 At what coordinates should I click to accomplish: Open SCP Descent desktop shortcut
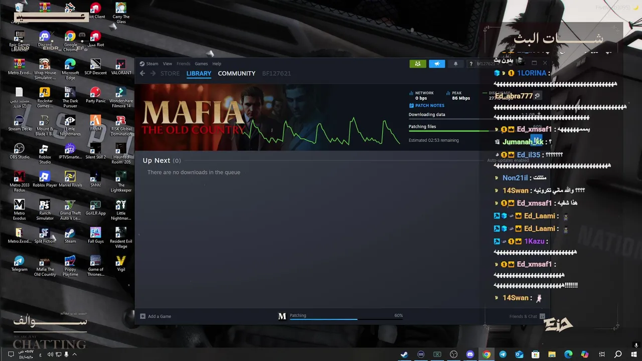pos(95,67)
